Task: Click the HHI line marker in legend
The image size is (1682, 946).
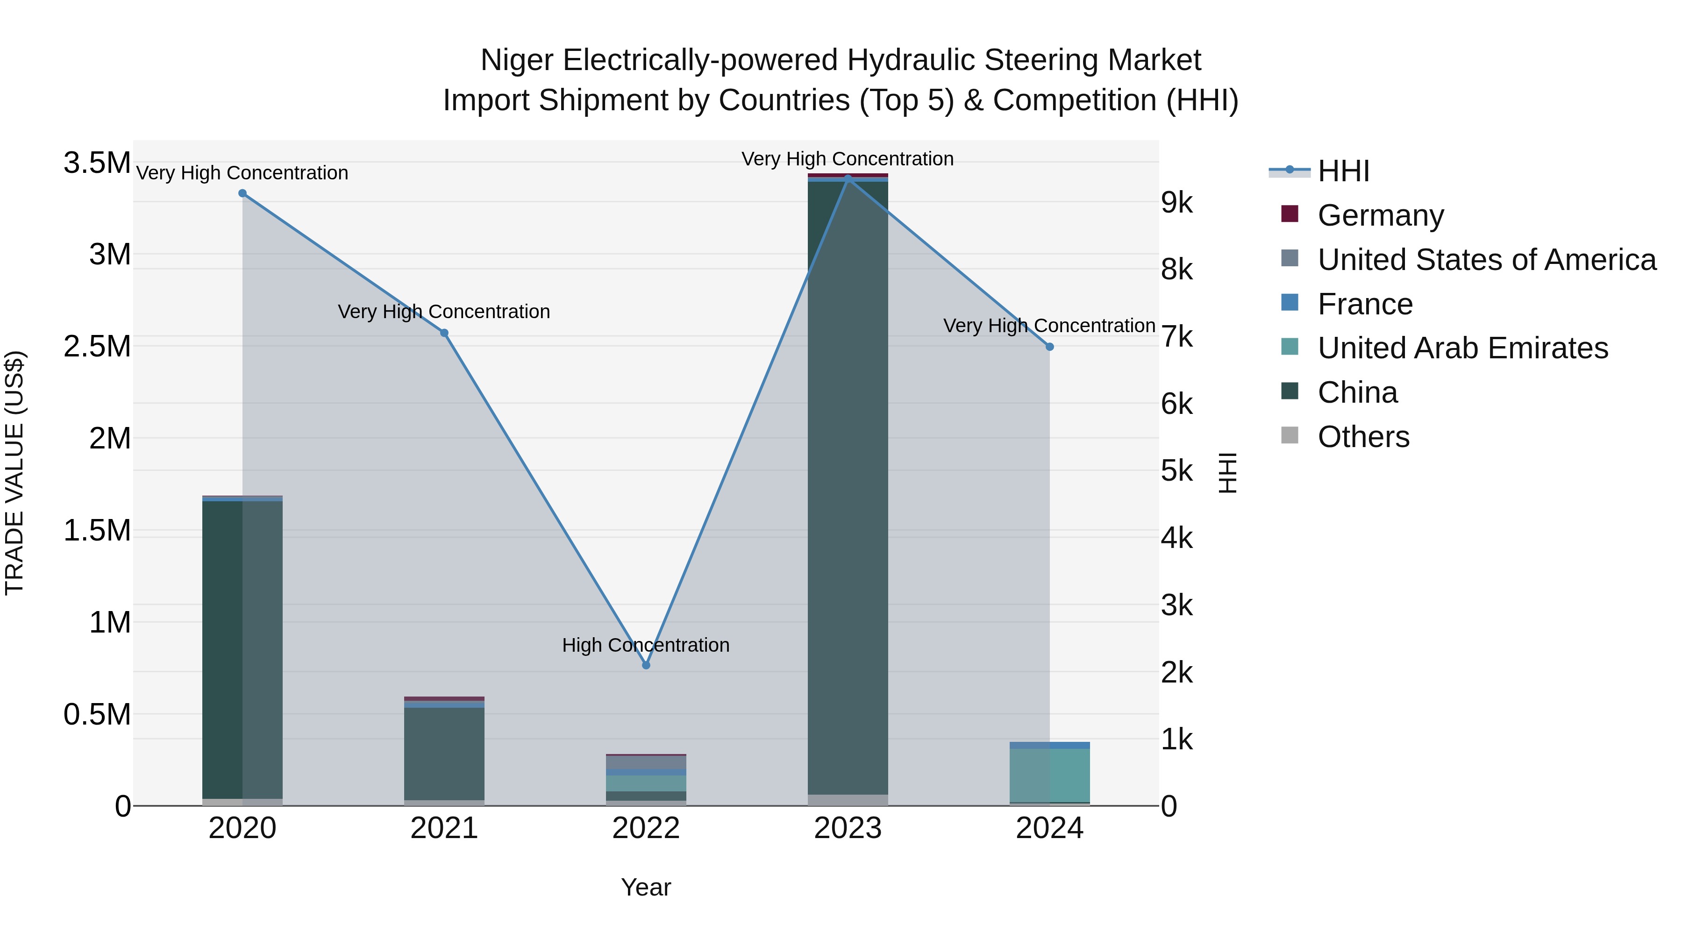Action: point(1290,170)
